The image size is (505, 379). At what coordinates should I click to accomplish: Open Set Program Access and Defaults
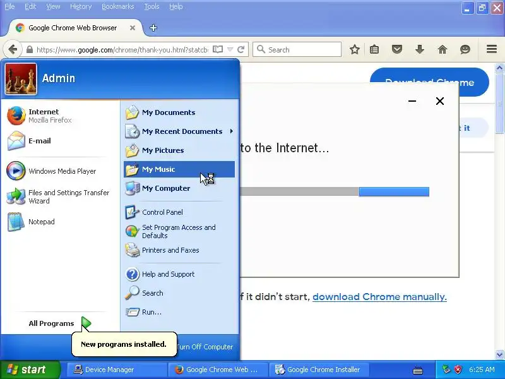coord(179,231)
